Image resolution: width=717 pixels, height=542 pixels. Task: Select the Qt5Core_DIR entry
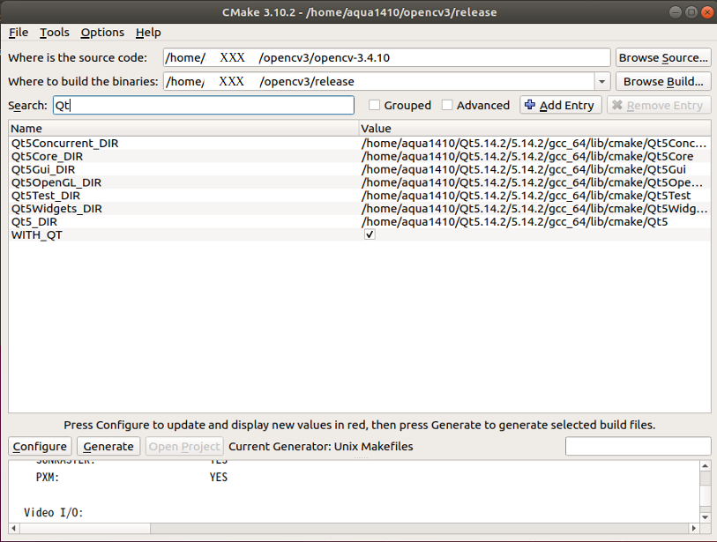pos(47,156)
